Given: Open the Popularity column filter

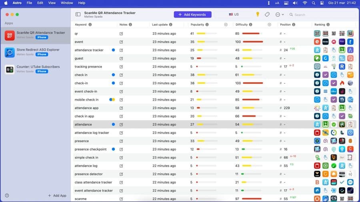Looking at the screenshot, I should point(226,24).
